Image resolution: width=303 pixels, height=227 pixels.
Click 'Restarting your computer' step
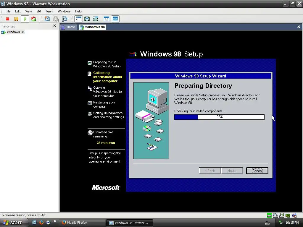coord(104,104)
